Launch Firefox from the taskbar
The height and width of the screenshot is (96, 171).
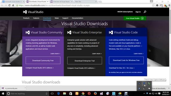95,94
